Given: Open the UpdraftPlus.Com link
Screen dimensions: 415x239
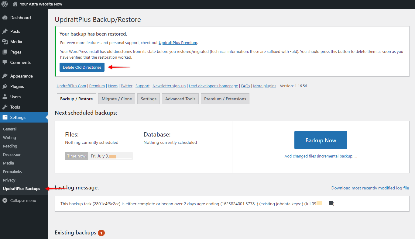Looking at the screenshot, I should [x=71, y=86].
